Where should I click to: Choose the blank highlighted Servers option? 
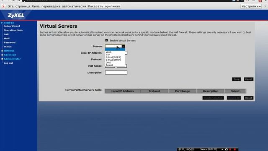[x=115, y=49]
